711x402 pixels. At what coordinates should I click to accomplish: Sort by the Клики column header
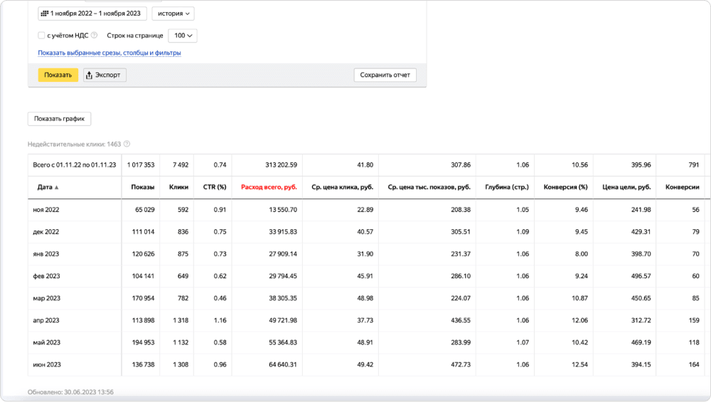point(178,187)
